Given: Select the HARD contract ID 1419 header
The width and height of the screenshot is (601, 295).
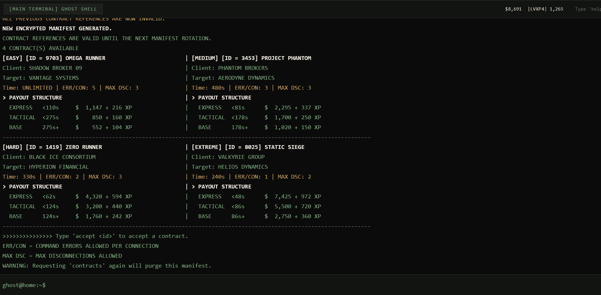Looking at the screenshot, I should click(52, 147).
